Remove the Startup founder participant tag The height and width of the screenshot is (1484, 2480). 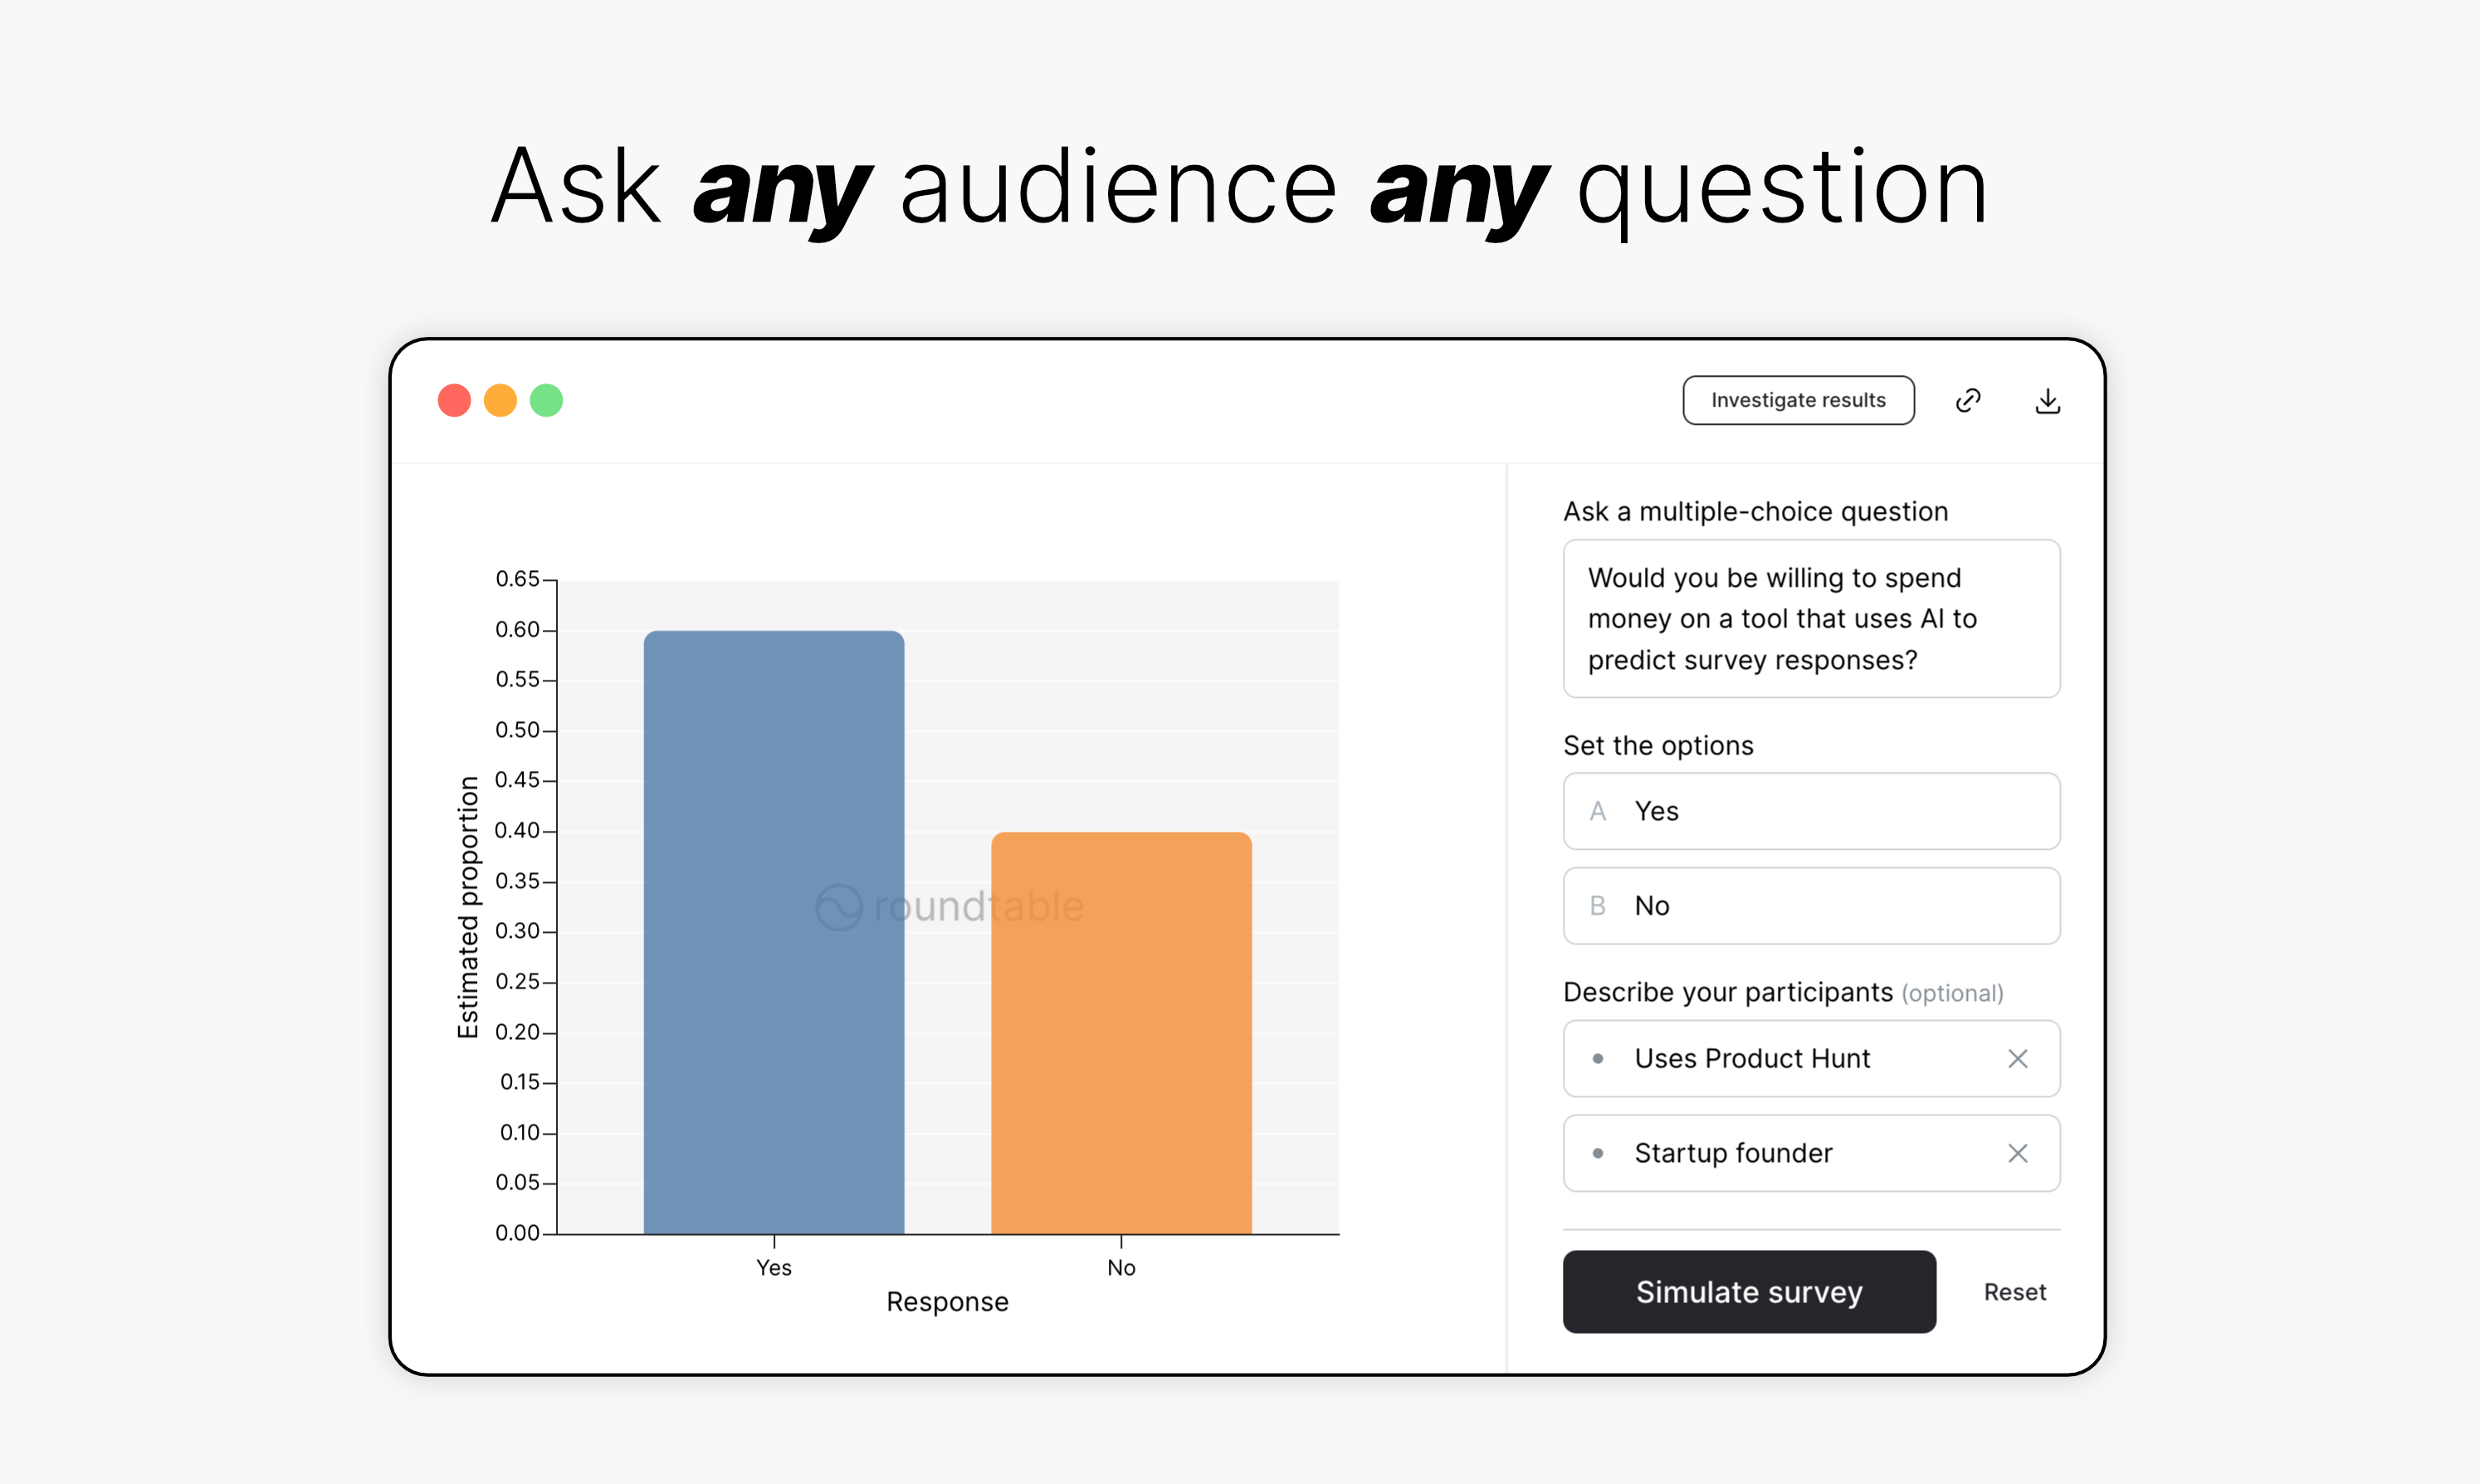(x=2017, y=1153)
